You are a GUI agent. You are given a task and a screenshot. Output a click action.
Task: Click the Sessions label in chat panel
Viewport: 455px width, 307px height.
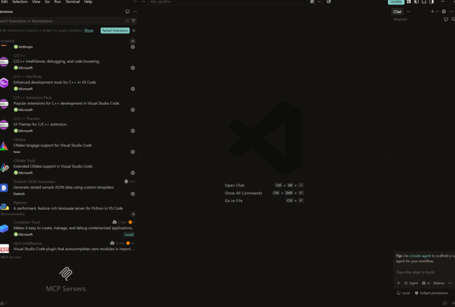point(400,19)
